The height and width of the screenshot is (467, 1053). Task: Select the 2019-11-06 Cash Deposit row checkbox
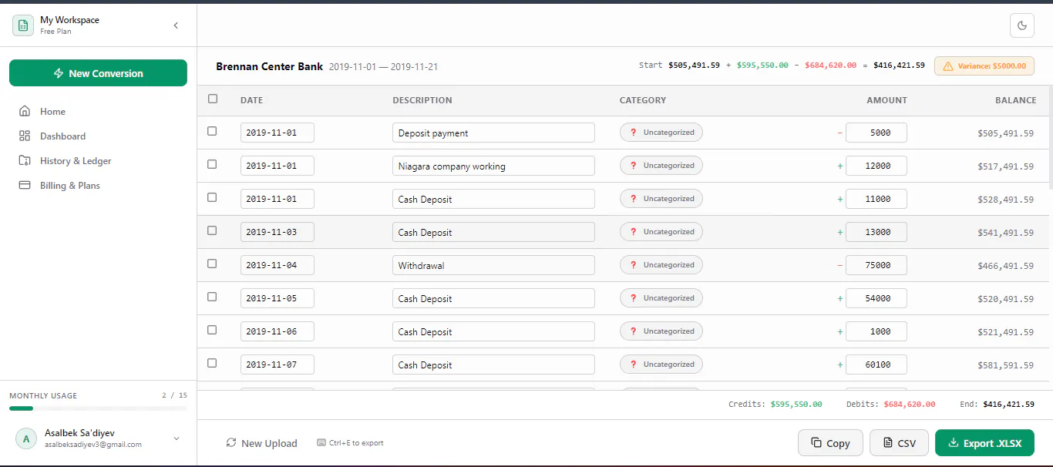(212, 330)
